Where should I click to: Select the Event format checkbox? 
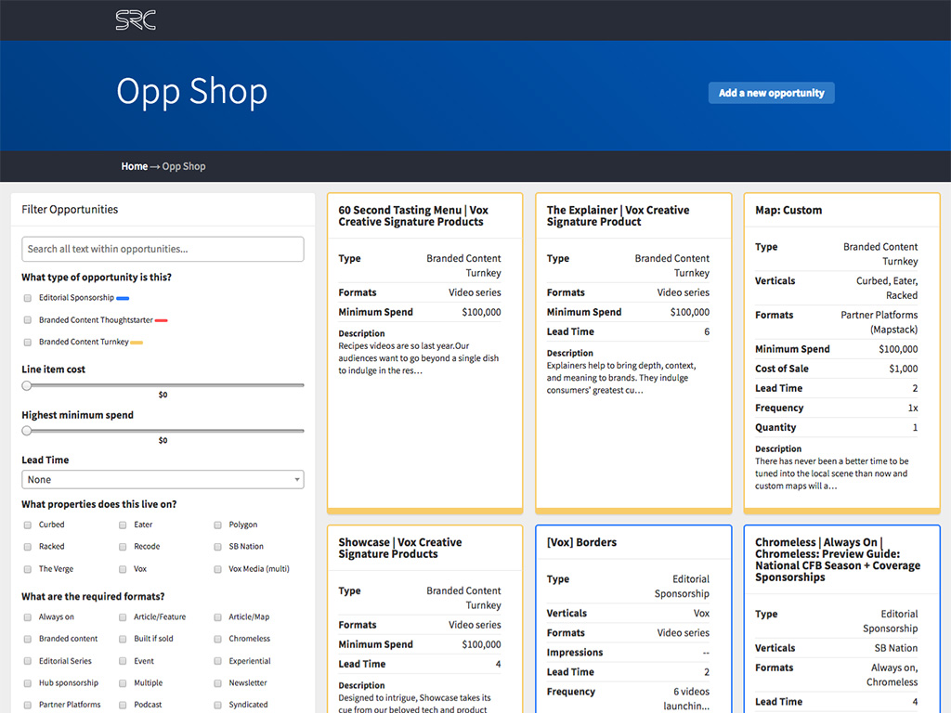coord(123,661)
